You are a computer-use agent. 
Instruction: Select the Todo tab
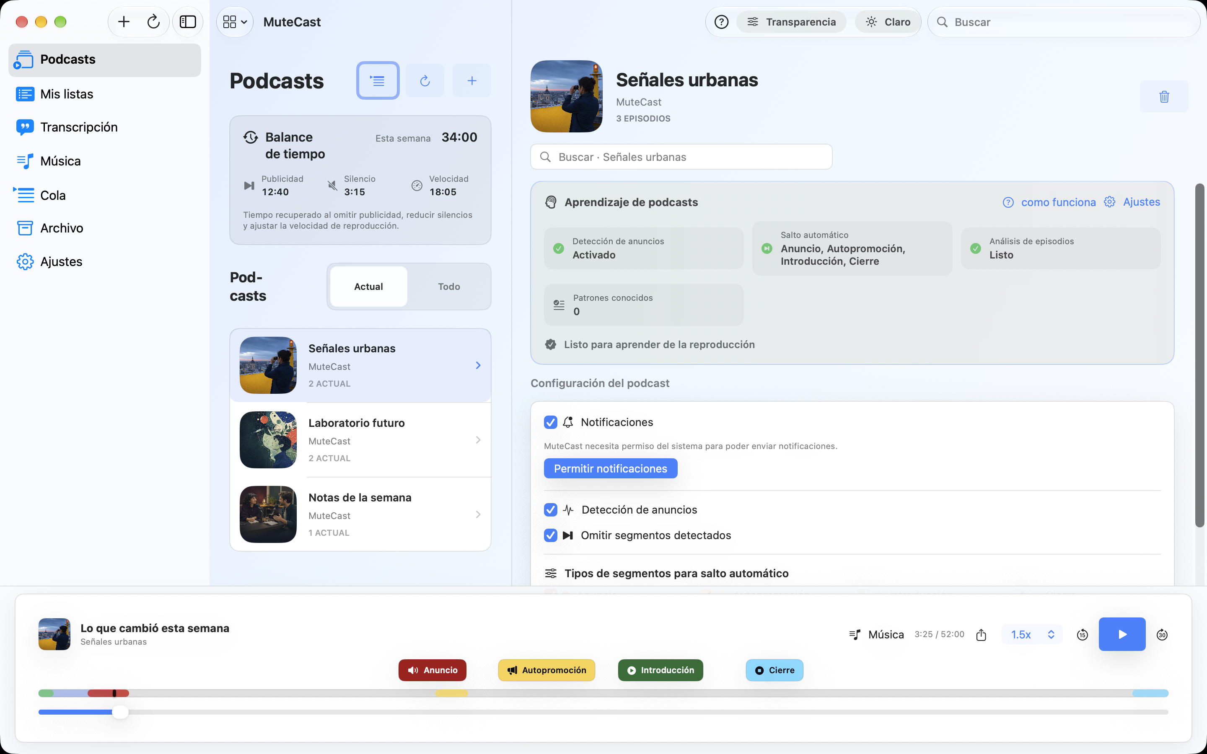point(449,286)
